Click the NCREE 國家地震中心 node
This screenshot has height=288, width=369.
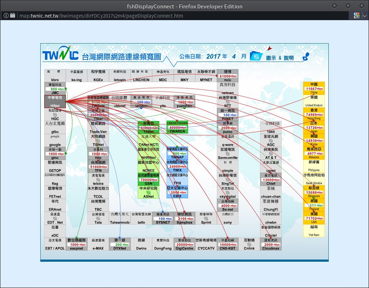149,166
